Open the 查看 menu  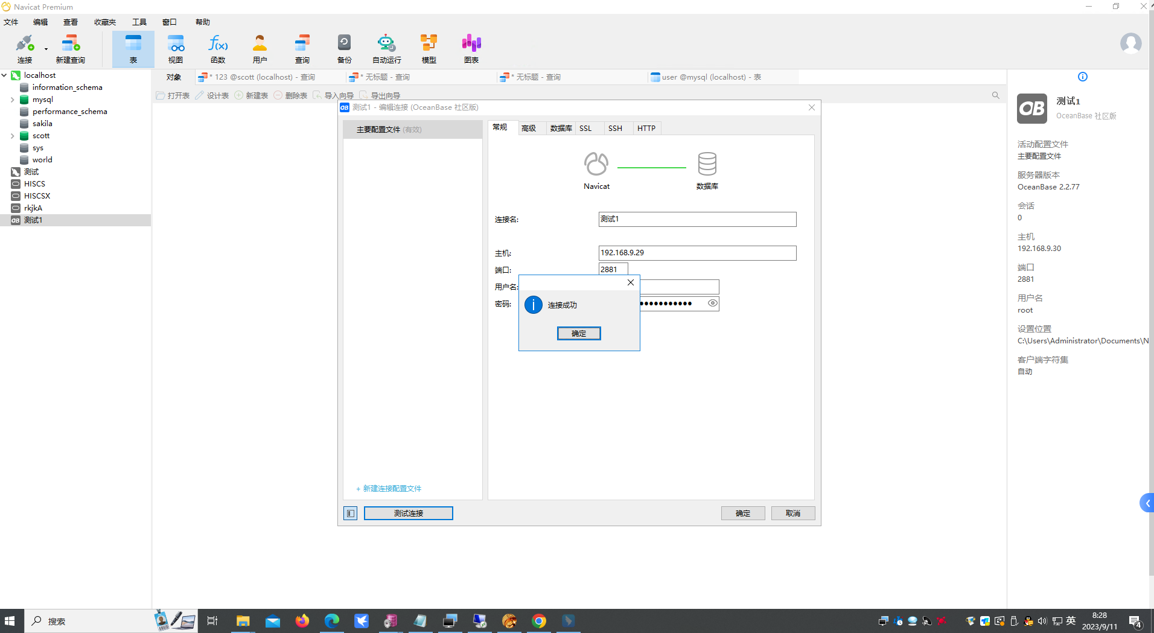coord(71,22)
